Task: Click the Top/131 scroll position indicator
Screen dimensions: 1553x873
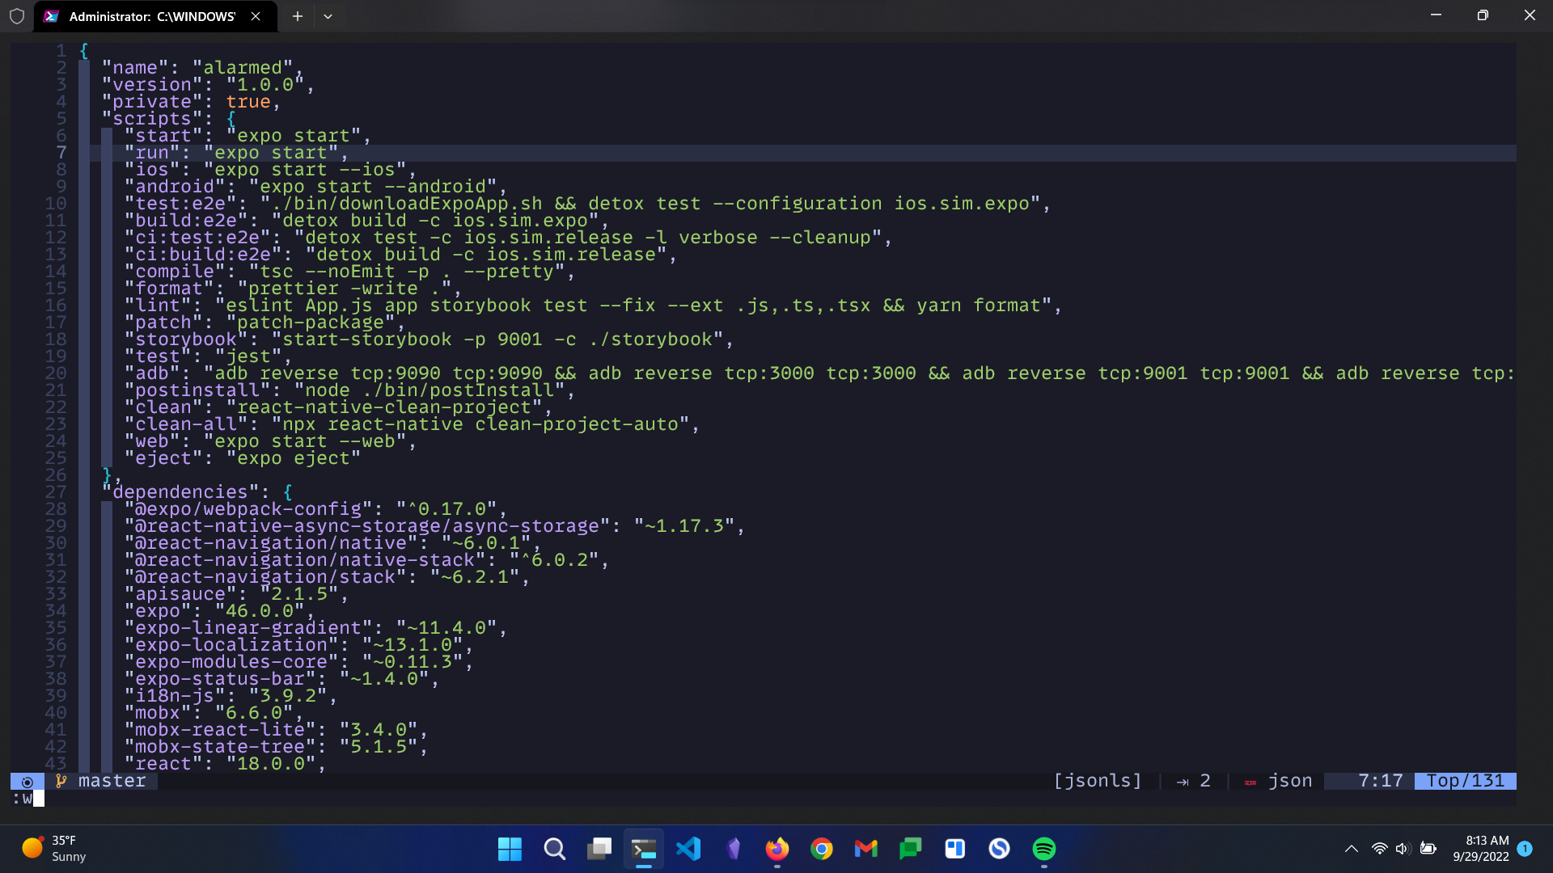Action: (x=1466, y=781)
